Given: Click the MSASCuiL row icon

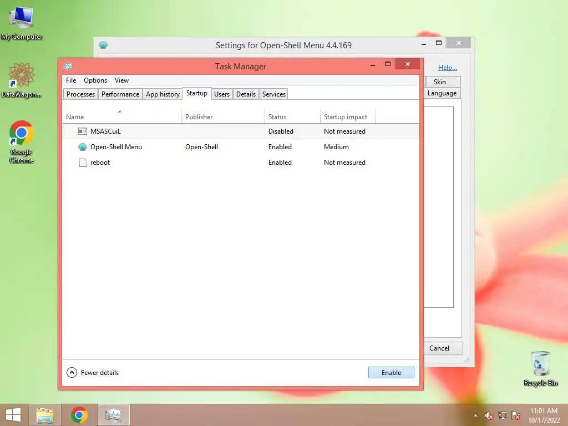Looking at the screenshot, I should click(x=83, y=131).
